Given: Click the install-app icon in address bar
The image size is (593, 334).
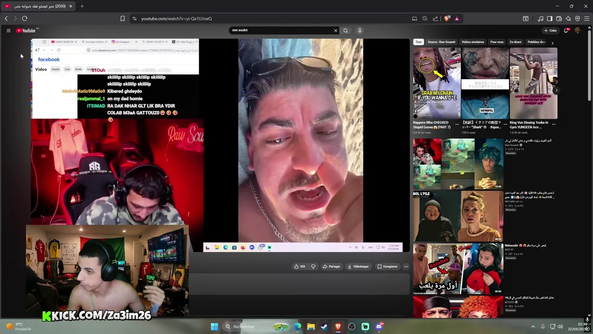Looking at the screenshot, I should (x=415, y=19).
